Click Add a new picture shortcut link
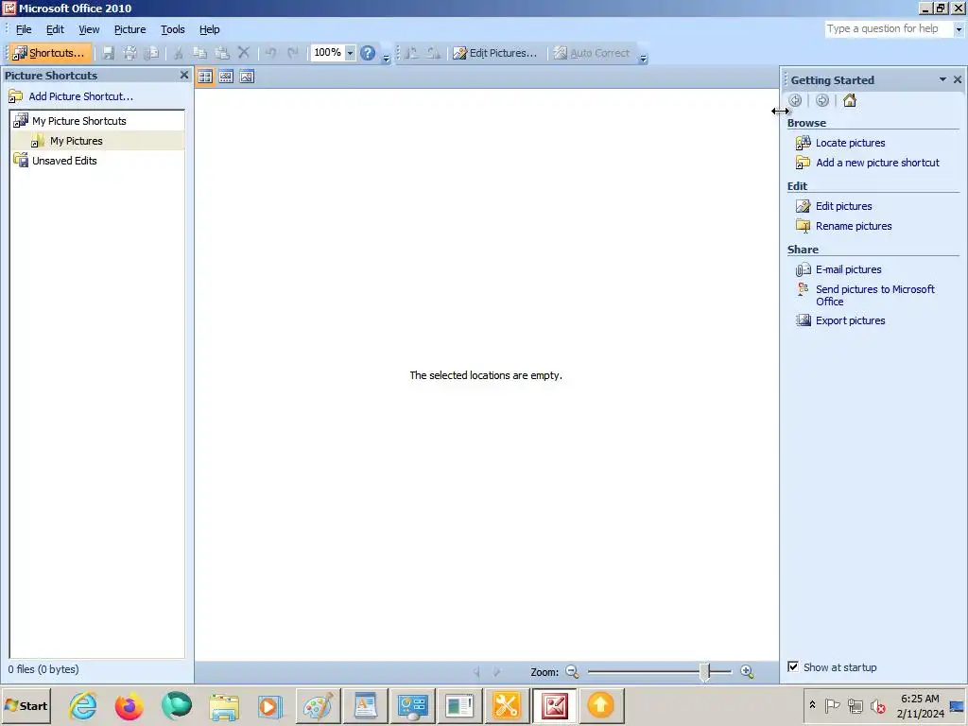Screen dimensions: 968x726 (x=877, y=163)
